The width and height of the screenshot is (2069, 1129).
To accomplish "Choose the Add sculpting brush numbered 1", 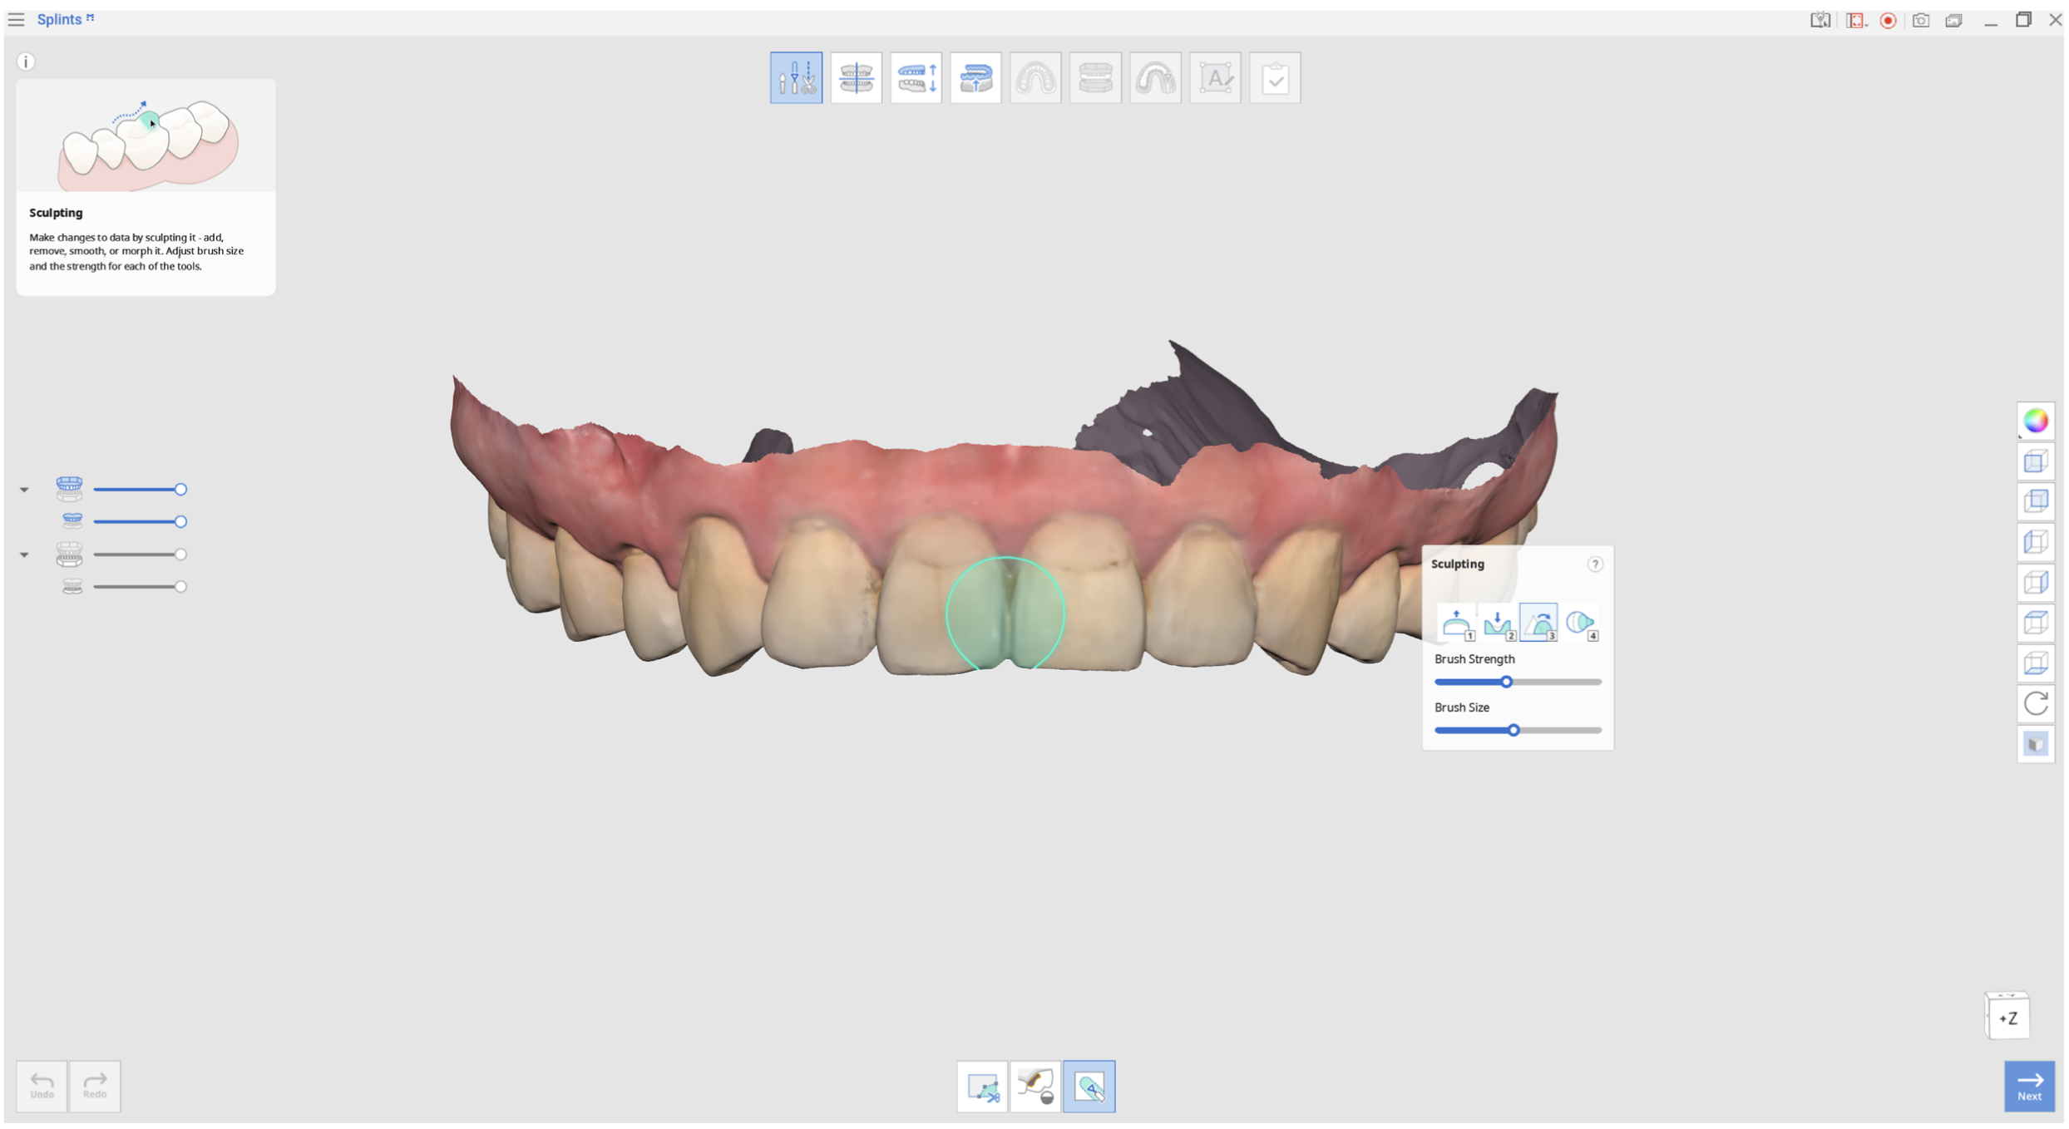I will click(1457, 623).
